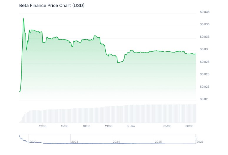Click the 2024 label in the range navigator

point(117,142)
